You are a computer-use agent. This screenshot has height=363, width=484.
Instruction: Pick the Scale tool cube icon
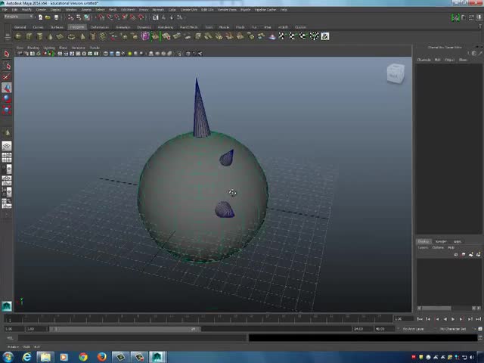point(7,109)
